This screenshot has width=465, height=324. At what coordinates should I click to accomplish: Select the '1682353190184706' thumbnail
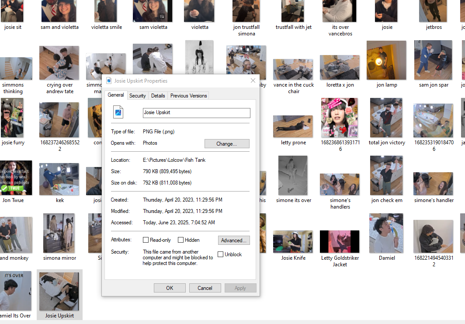pyautogui.click(x=433, y=121)
